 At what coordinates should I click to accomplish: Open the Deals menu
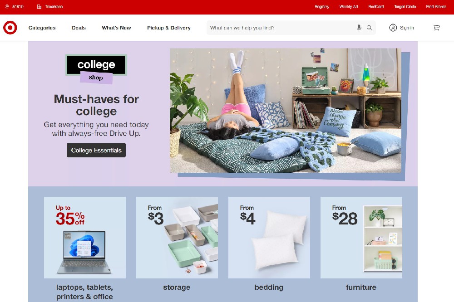(79, 28)
